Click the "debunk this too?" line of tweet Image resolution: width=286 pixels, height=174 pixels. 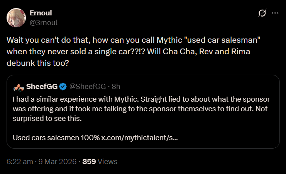tap(38, 61)
